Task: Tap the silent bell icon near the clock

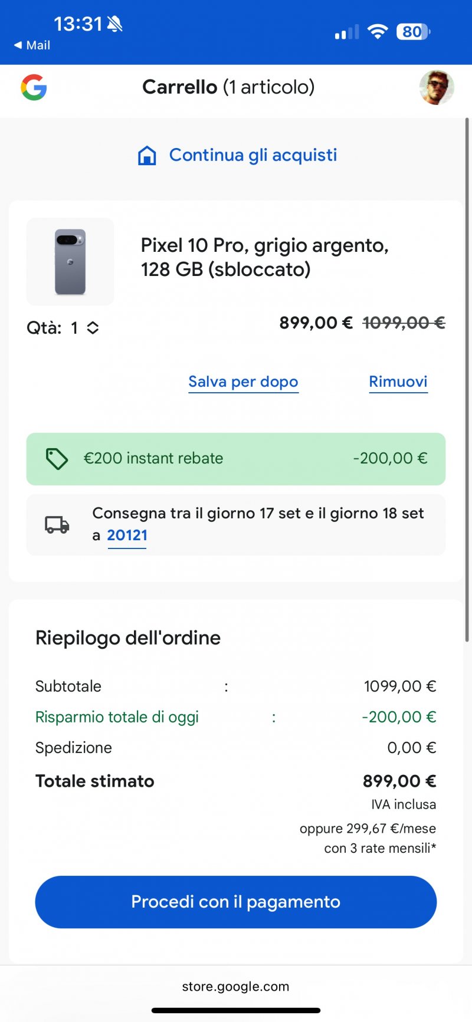Action: pos(114,24)
